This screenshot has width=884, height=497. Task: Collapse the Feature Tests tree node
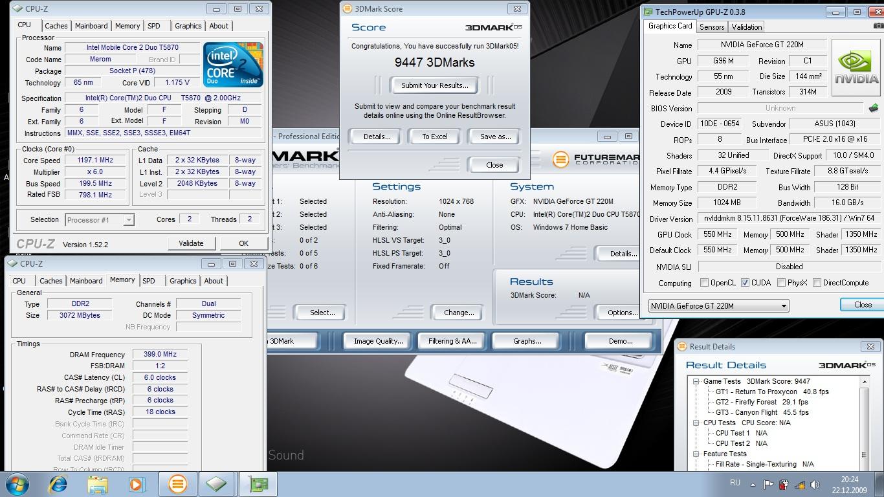click(696, 454)
